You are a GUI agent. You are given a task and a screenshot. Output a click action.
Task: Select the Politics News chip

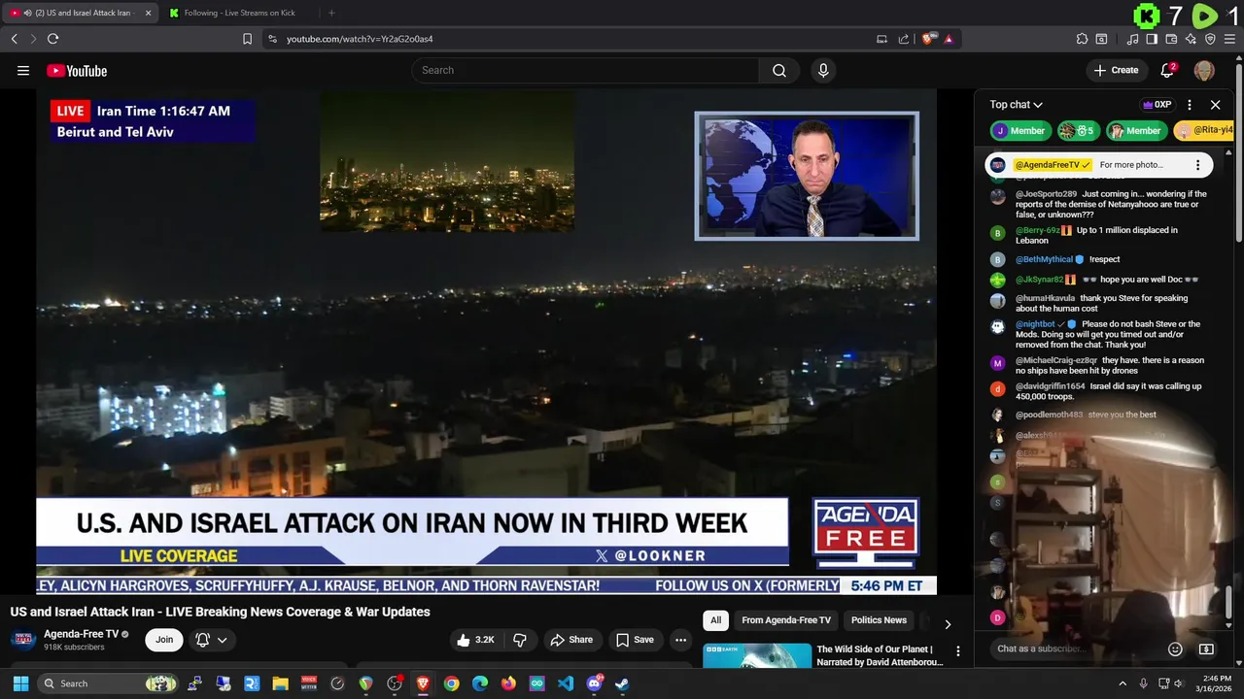[x=879, y=620]
